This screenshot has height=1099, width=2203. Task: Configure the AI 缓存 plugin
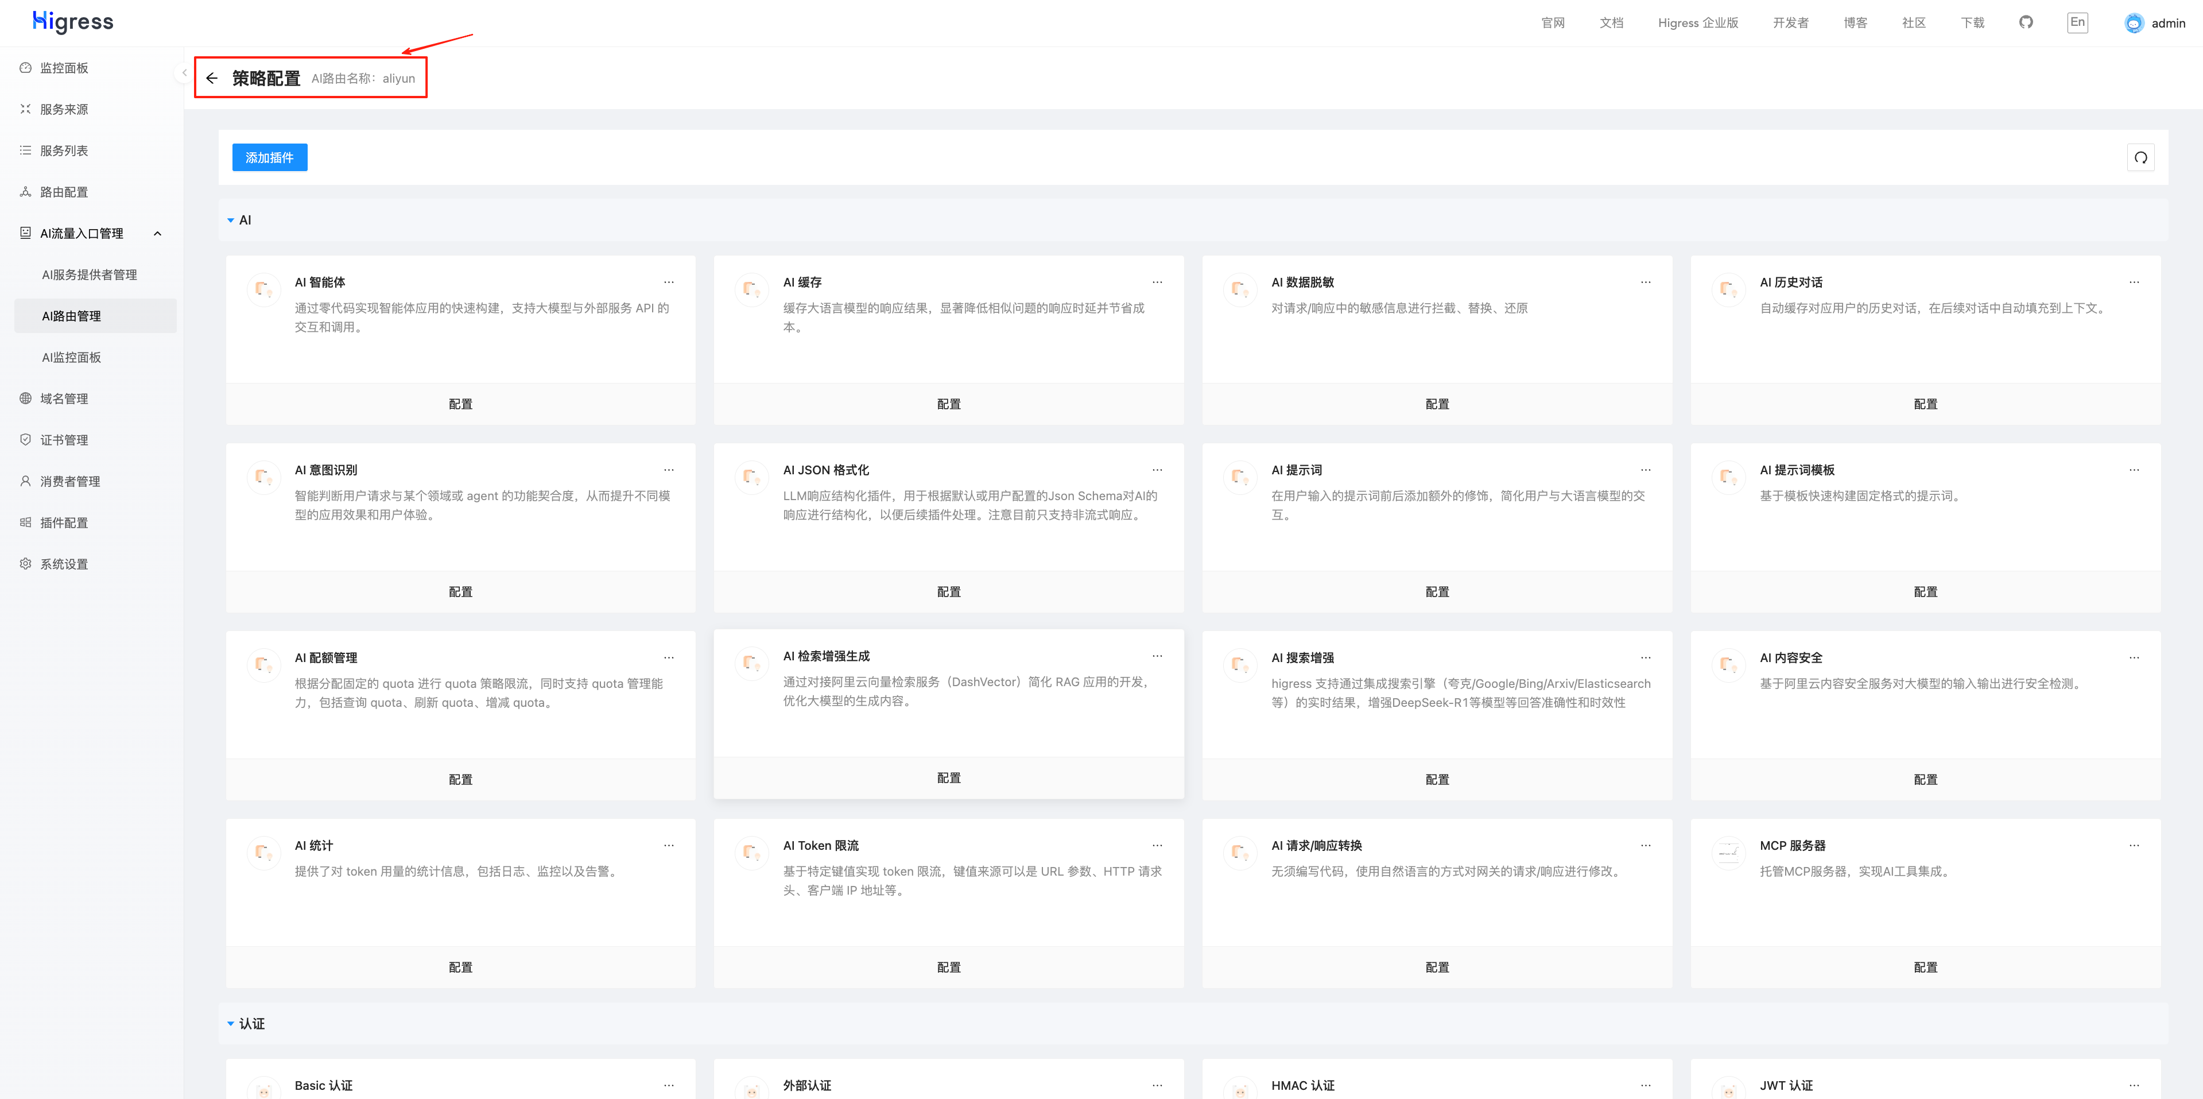coord(948,404)
